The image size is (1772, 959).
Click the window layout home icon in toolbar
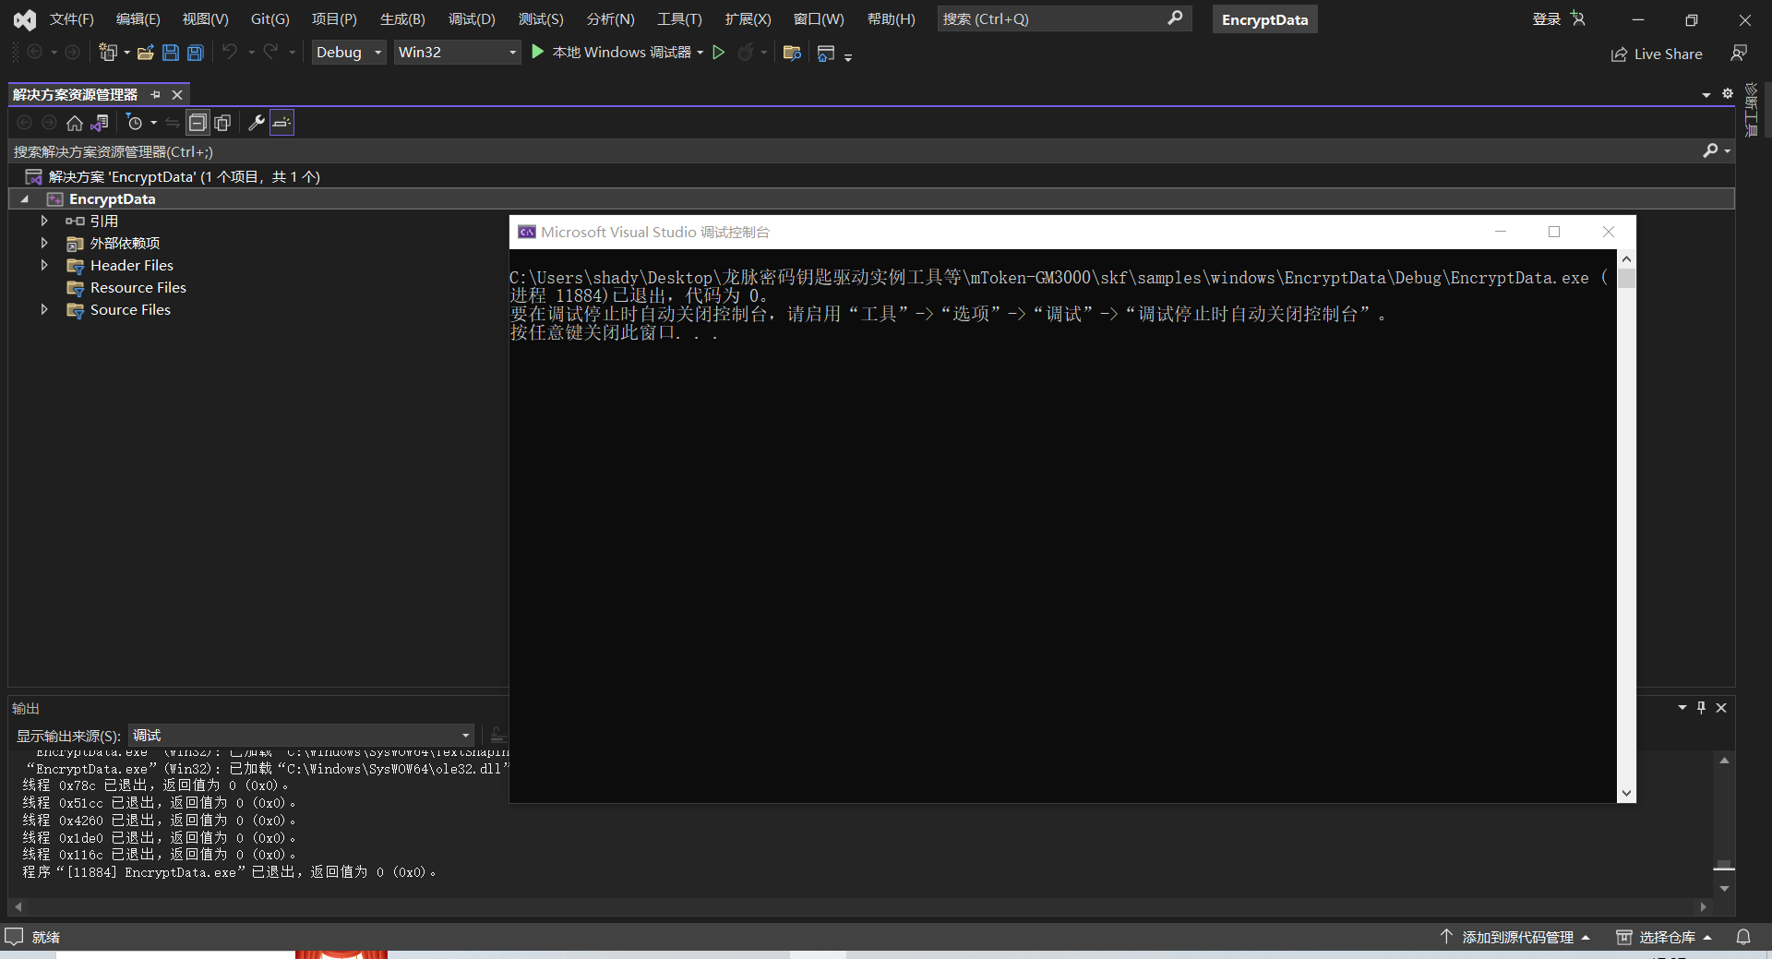(x=826, y=54)
